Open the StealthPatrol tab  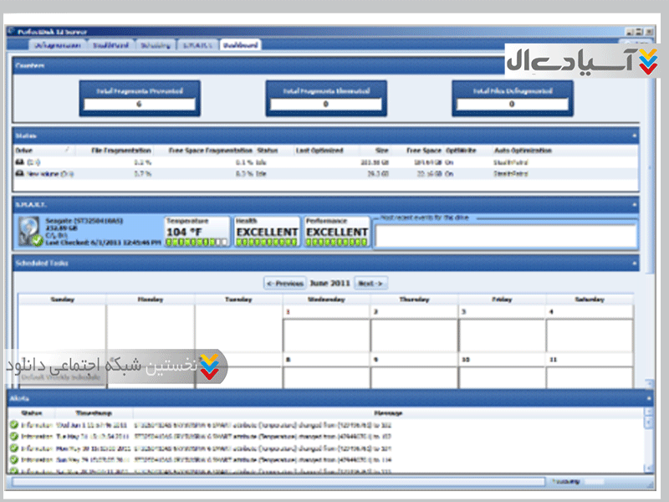click(x=110, y=44)
